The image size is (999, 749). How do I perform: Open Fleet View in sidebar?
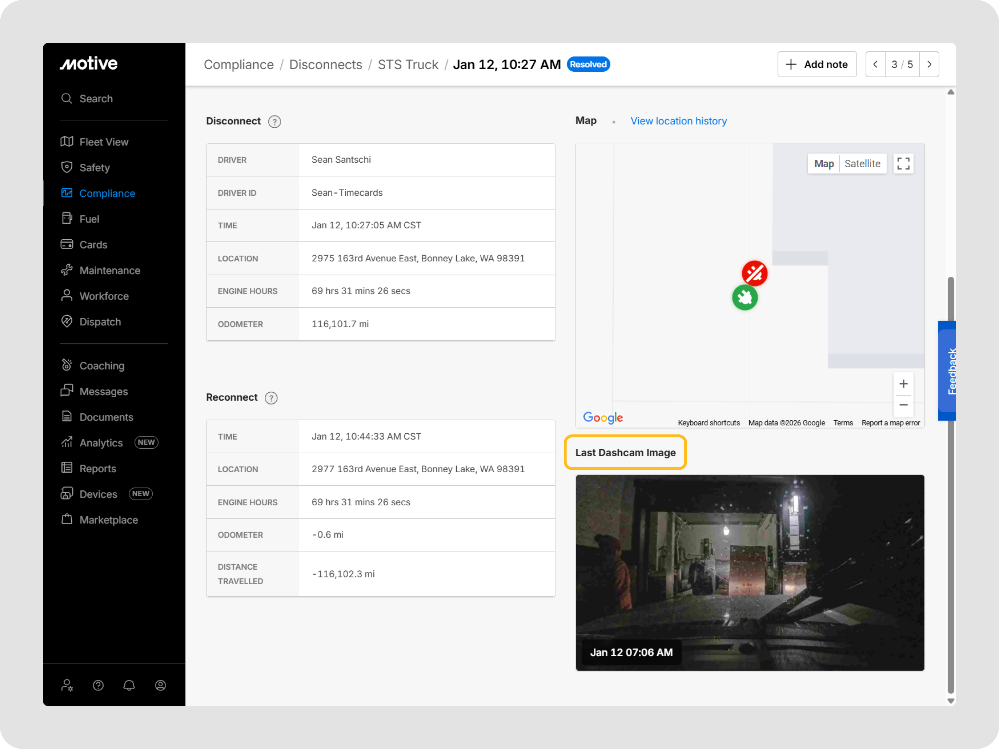(x=103, y=142)
